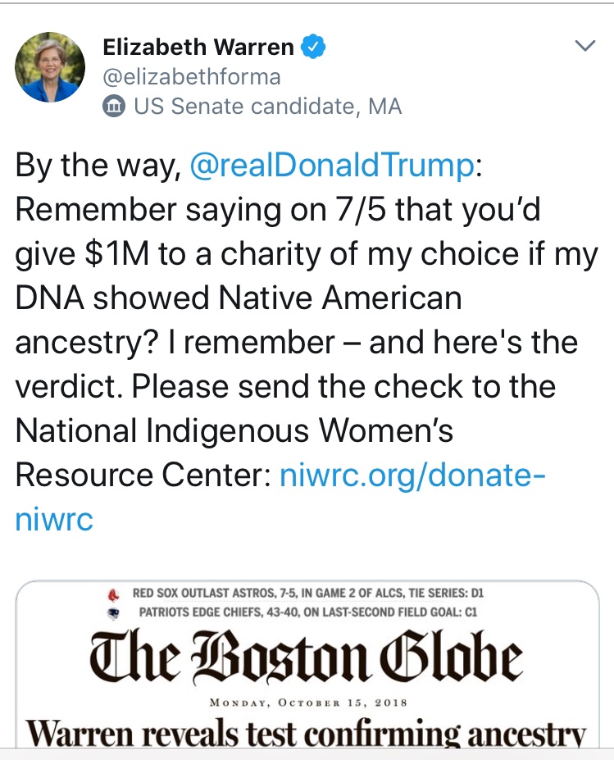The image size is (614, 760).
Task: Click the blue verified badge
Action: [x=314, y=48]
